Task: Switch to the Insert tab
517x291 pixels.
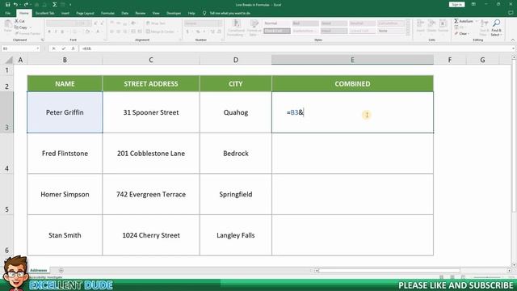Action: (x=65, y=13)
